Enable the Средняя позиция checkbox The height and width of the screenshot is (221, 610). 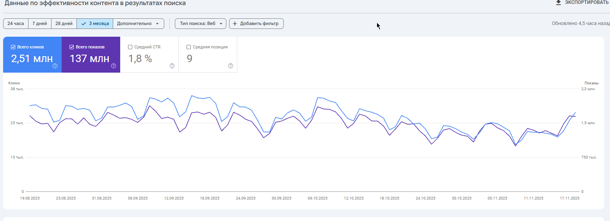click(189, 47)
